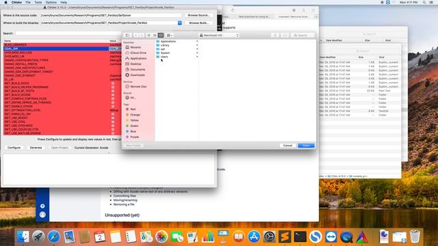Viewport: 438px width, 246px height.
Task: Switch file dialog to list view
Action: point(155,35)
